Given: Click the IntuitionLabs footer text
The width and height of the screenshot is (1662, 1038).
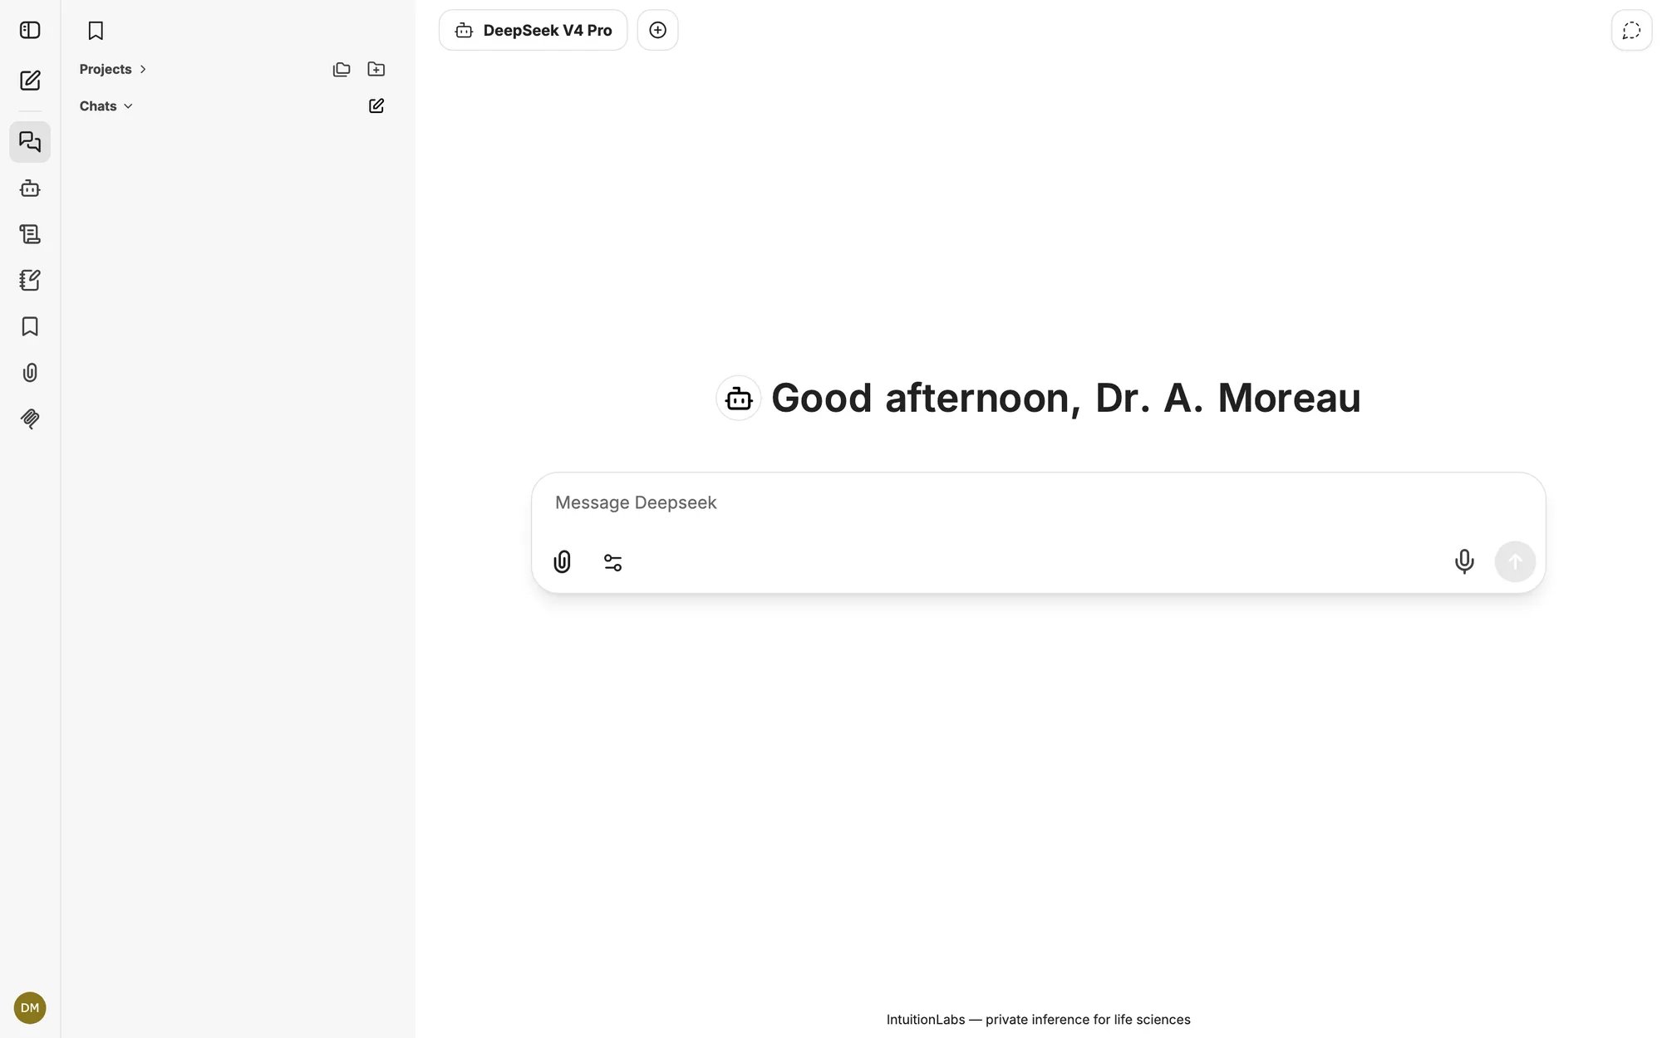Looking at the screenshot, I should click(1038, 1020).
